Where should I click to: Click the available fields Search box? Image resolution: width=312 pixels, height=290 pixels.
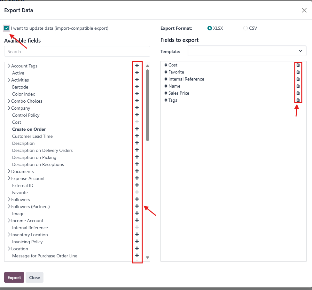[x=77, y=51]
